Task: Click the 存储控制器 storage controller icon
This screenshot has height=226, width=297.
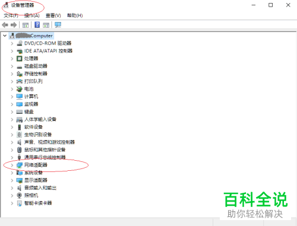Action: [20, 74]
